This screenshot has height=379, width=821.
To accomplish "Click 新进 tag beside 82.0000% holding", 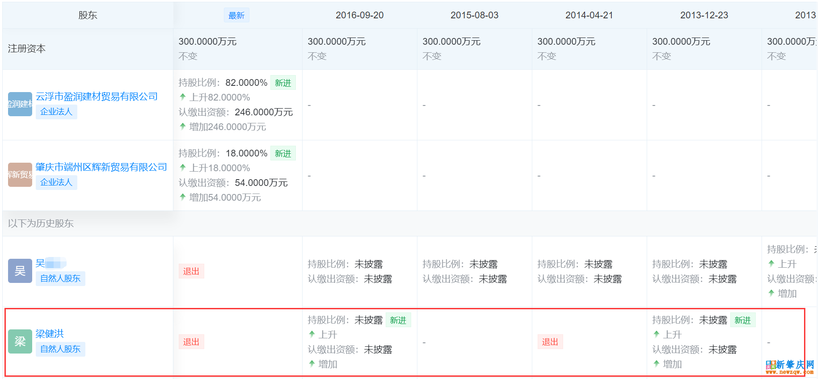I will [x=283, y=83].
